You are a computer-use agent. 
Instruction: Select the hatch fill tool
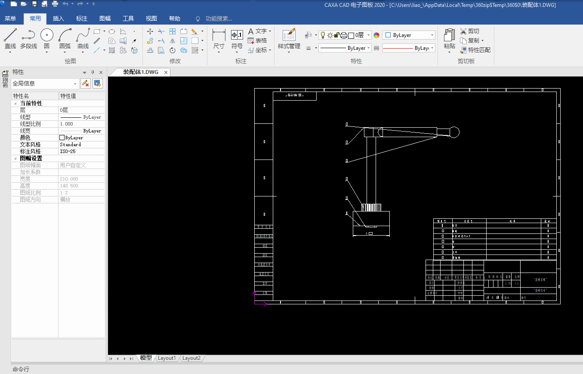point(112,50)
